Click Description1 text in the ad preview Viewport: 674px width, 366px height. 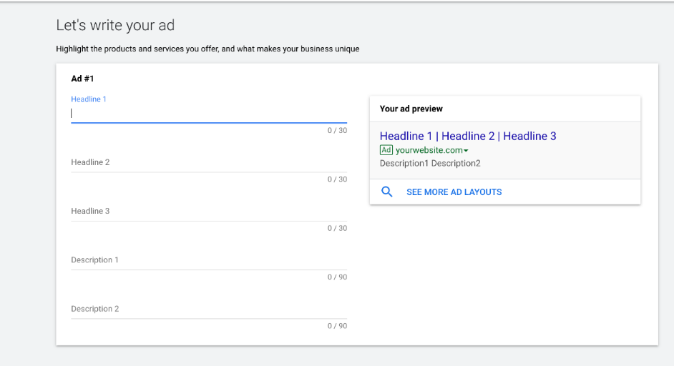pos(404,163)
